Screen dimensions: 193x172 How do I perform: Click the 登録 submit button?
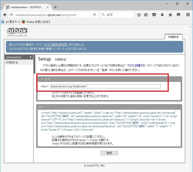[x=109, y=153]
